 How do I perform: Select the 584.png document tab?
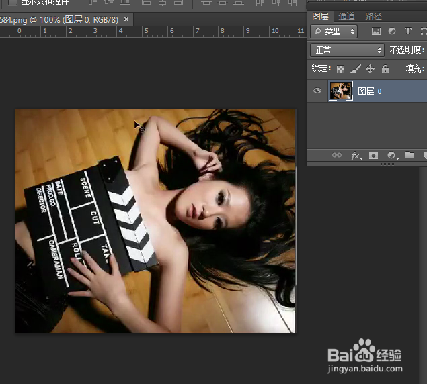tap(67, 19)
